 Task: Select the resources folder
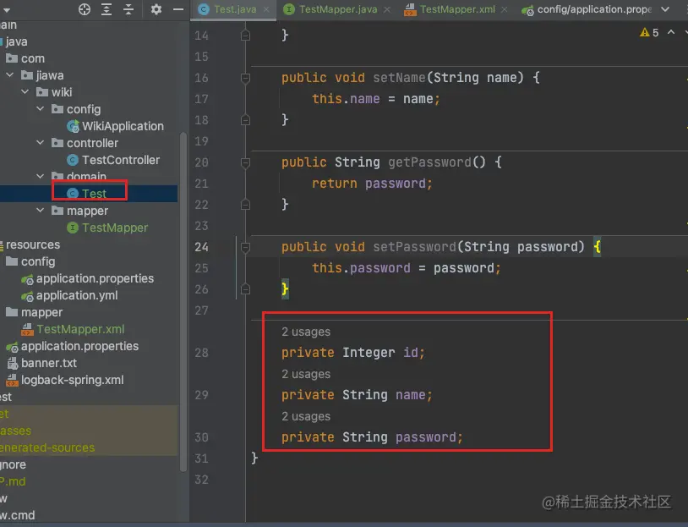click(x=32, y=244)
